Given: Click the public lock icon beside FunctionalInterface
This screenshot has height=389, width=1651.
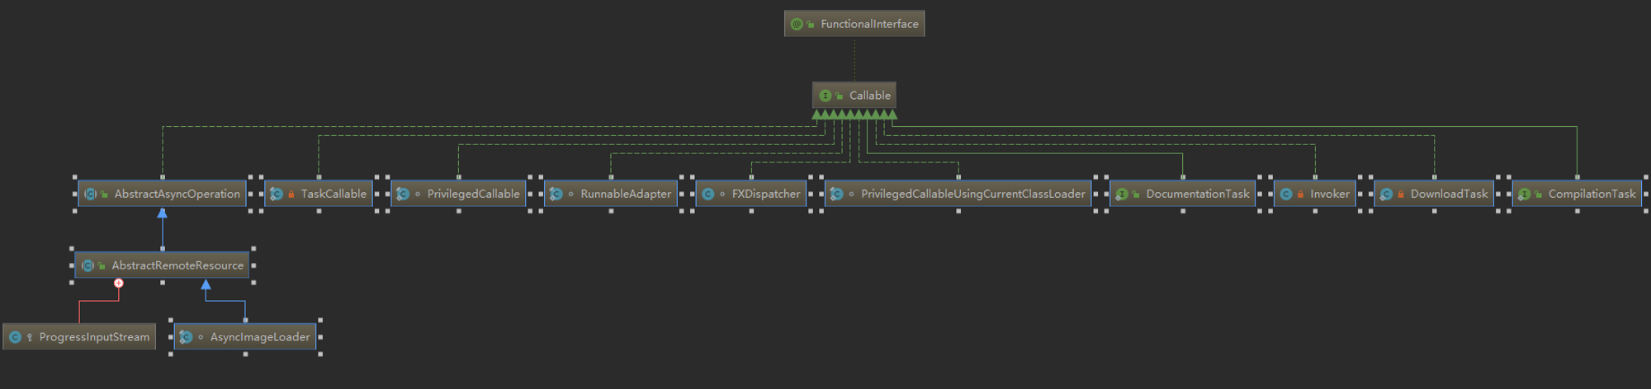Looking at the screenshot, I should click(811, 25).
